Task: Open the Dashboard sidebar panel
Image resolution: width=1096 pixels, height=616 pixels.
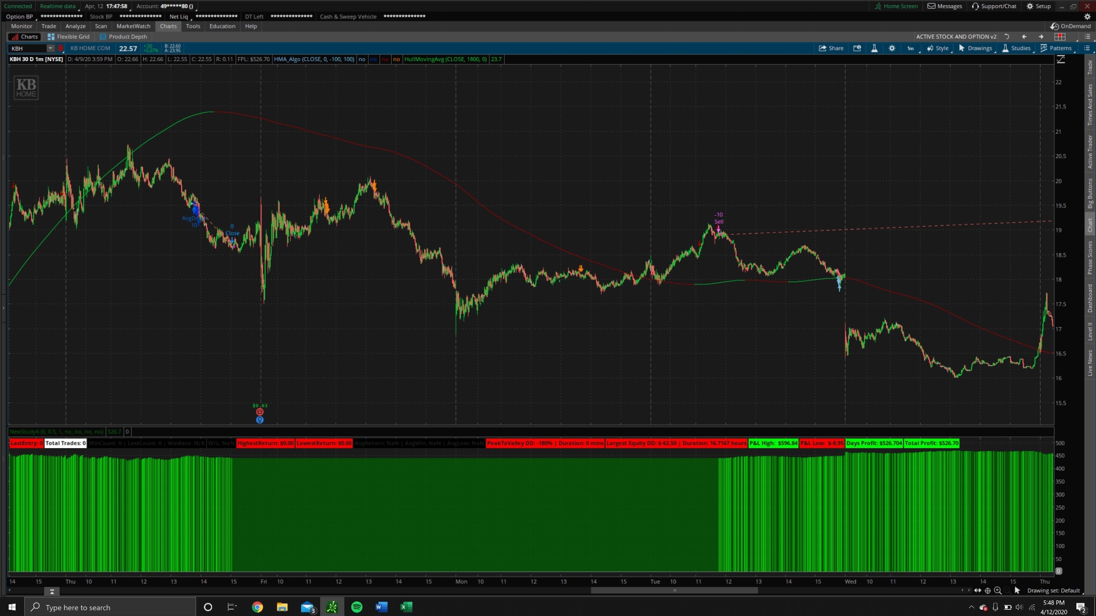Action: point(1090,298)
